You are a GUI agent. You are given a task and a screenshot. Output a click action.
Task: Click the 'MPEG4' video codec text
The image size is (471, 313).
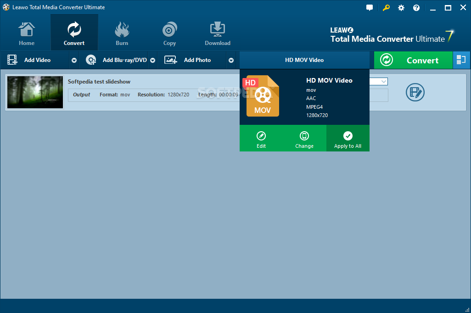click(314, 107)
